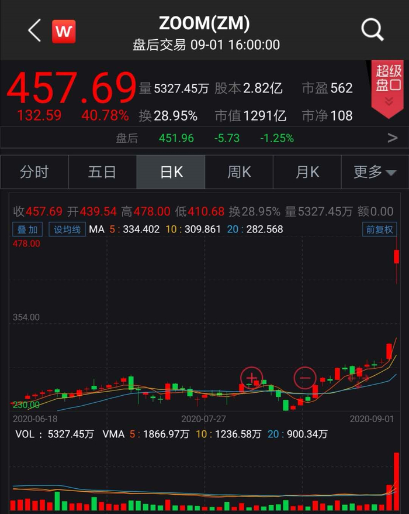Switch to the 月K tab

(307, 172)
